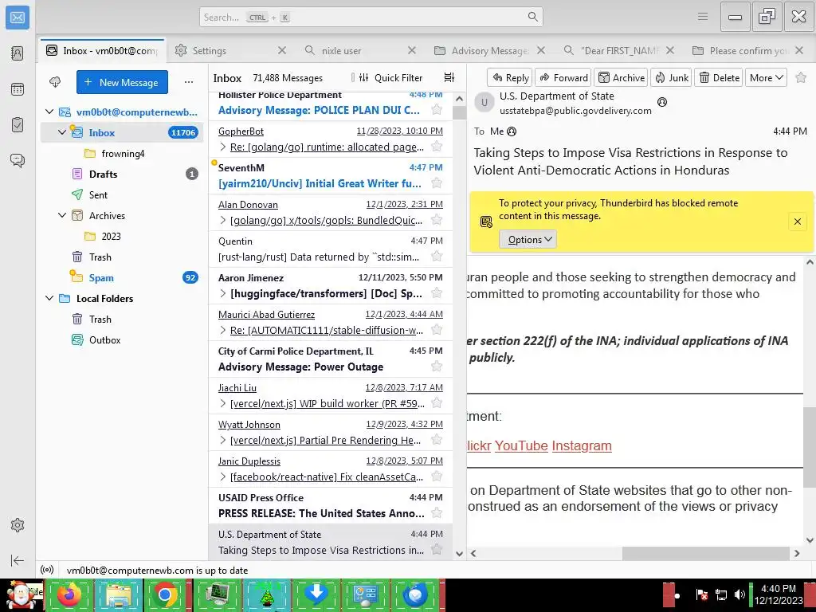
Task: Star the Aaron Jimenez huggingface message
Action: tap(437, 293)
